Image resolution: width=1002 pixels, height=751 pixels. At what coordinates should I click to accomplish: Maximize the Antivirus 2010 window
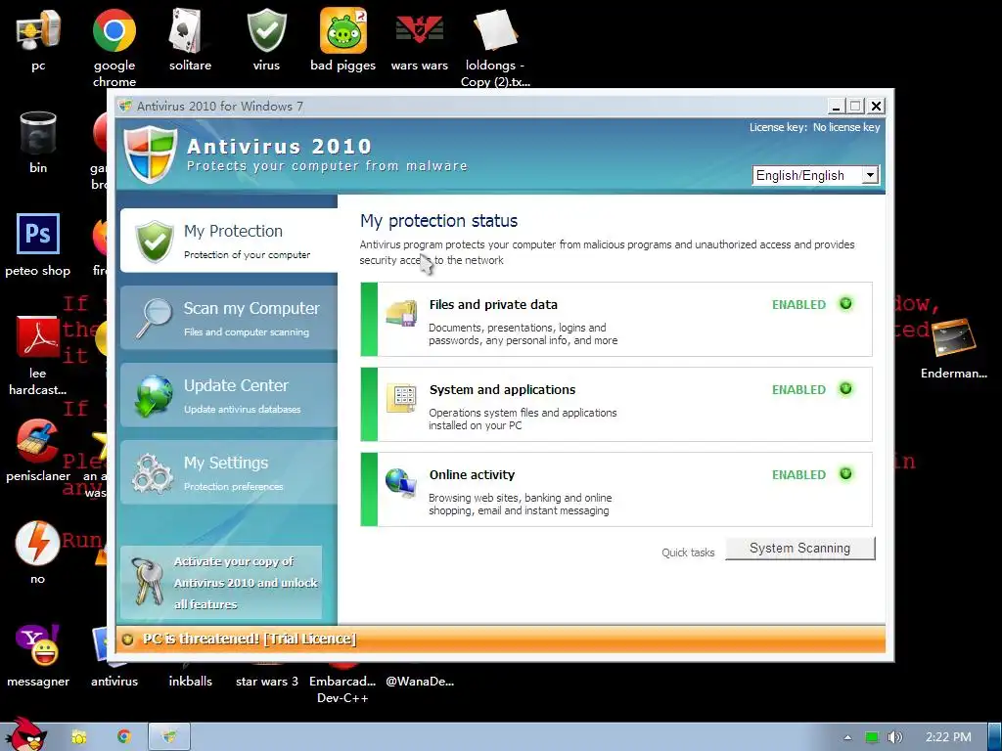[x=855, y=106]
